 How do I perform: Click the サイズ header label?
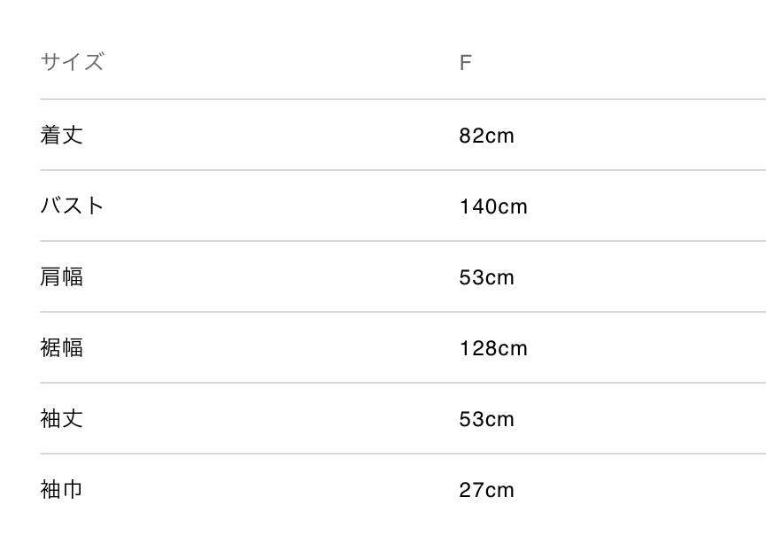click(x=72, y=62)
